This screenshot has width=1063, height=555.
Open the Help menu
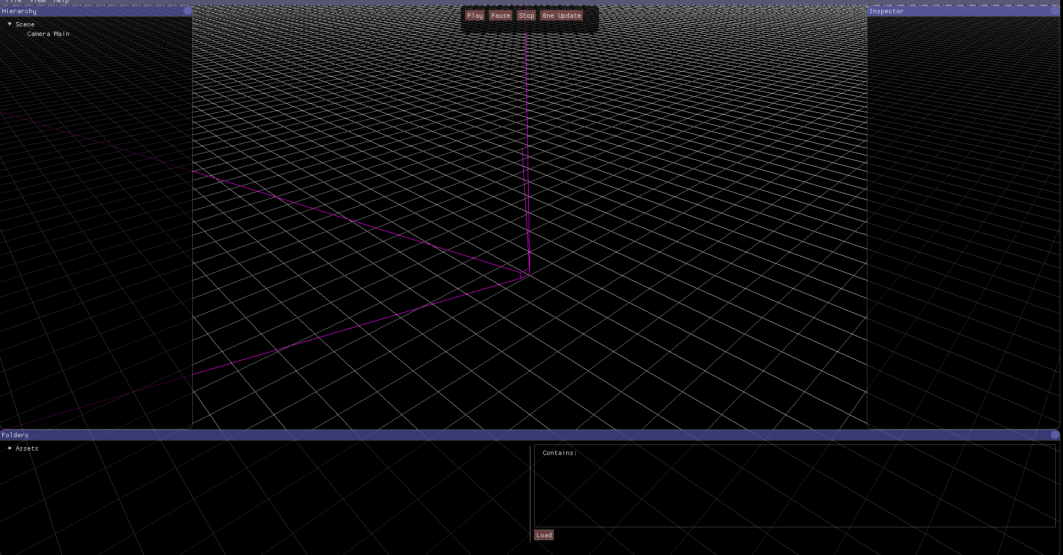pos(61,2)
